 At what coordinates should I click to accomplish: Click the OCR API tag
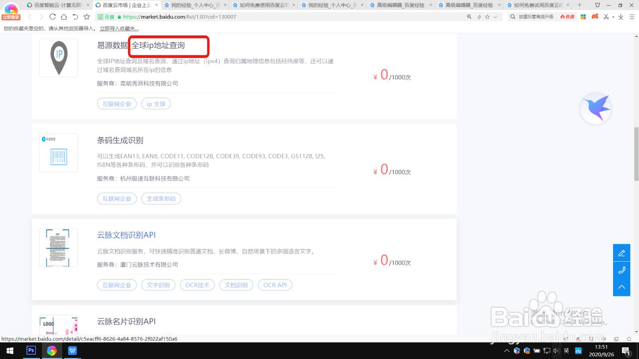(x=275, y=285)
